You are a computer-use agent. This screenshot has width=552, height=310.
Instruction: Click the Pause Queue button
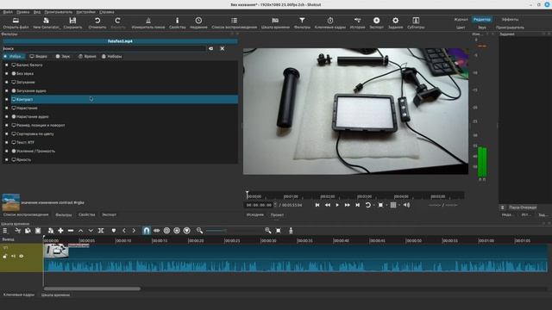tap(523, 208)
